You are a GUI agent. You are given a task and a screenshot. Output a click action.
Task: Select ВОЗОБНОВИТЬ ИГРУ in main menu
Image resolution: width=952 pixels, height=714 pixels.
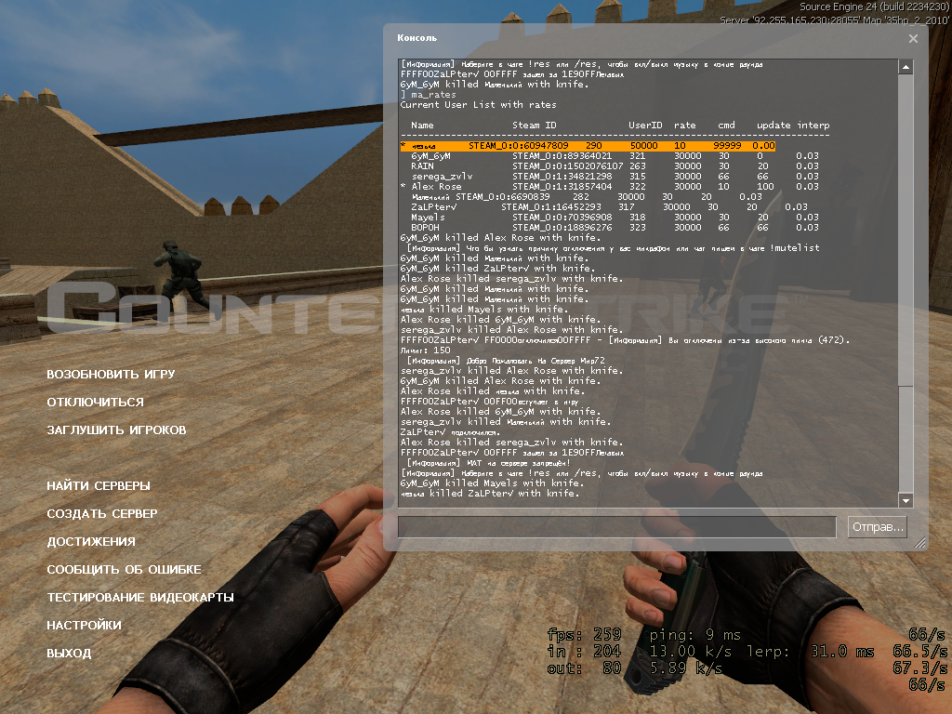point(111,374)
